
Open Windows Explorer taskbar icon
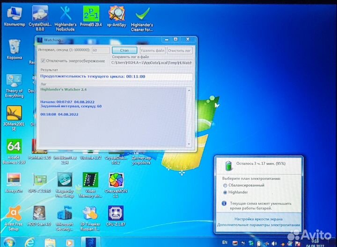pos(50,243)
